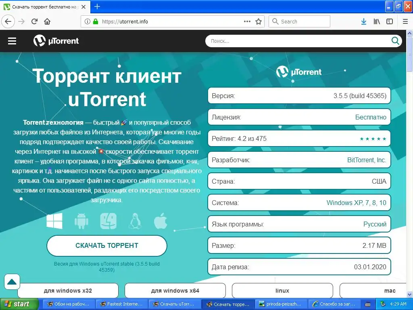Click the five-star rating
This screenshot has width=413, height=310.
point(373,139)
